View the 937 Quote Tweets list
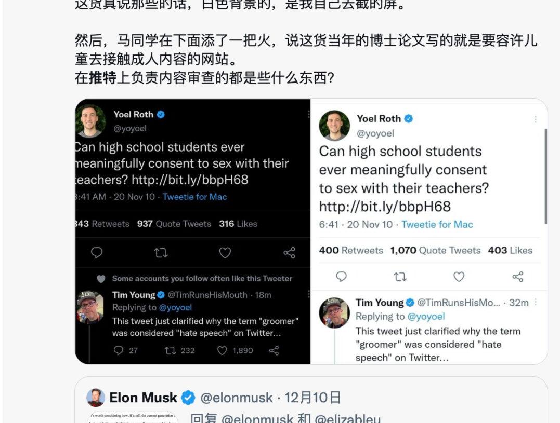Viewport: 560px width, 423px height. (x=174, y=224)
